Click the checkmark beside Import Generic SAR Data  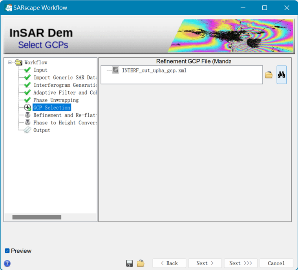click(x=27, y=77)
